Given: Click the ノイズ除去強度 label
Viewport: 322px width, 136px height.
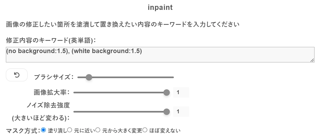Looking at the screenshot, I should 48,105.
